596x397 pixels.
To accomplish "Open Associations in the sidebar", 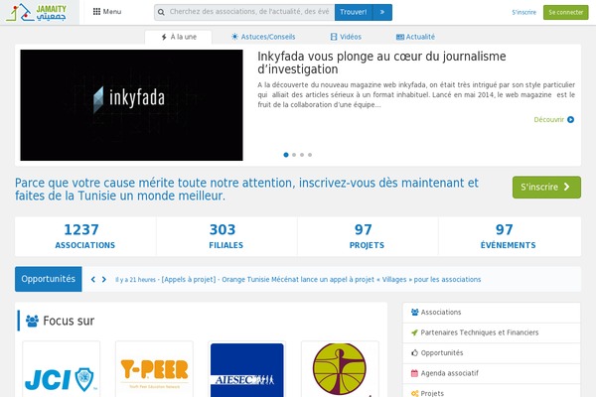I will [x=492, y=313].
